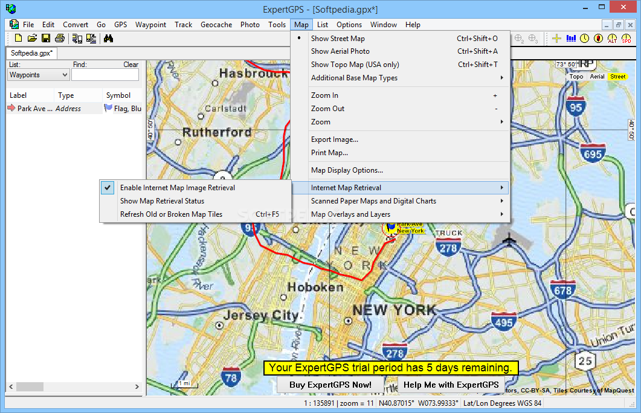Image resolution: width=641 pixels, height=413 pixels.
Task: Click the list scrollbar right arrow
Action: click(137, 386)
